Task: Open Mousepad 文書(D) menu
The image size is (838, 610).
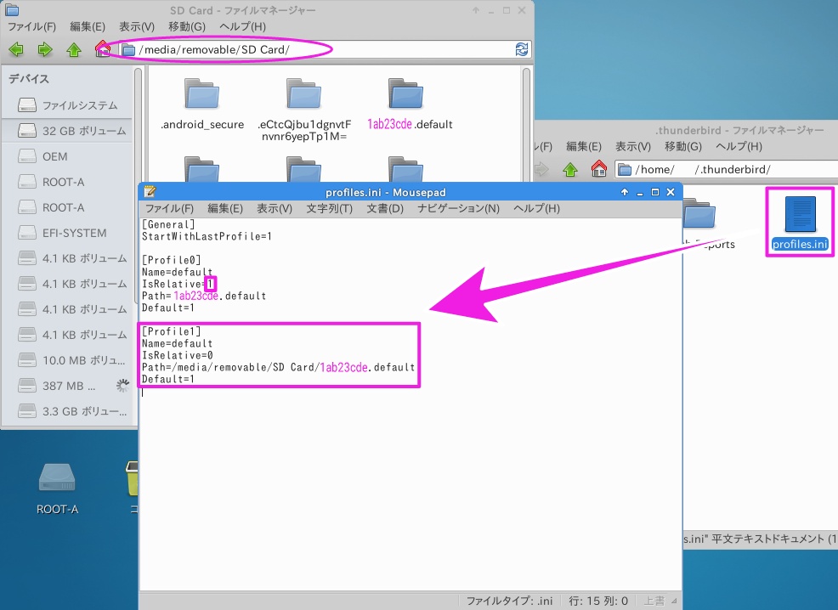Action: [x=385, y=208]
